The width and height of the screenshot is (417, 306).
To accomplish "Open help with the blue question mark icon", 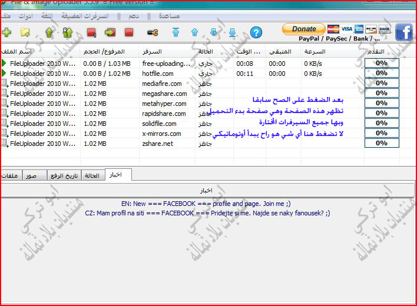I will (x=256, y=32).
